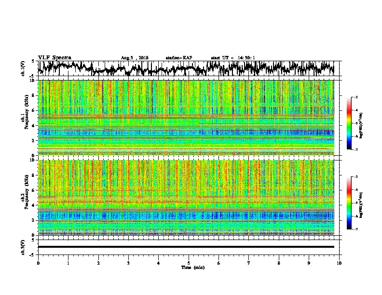The image size is (382, 295).
Task: Click the 'VLF Spectra' title text
Action: point(55,58)
